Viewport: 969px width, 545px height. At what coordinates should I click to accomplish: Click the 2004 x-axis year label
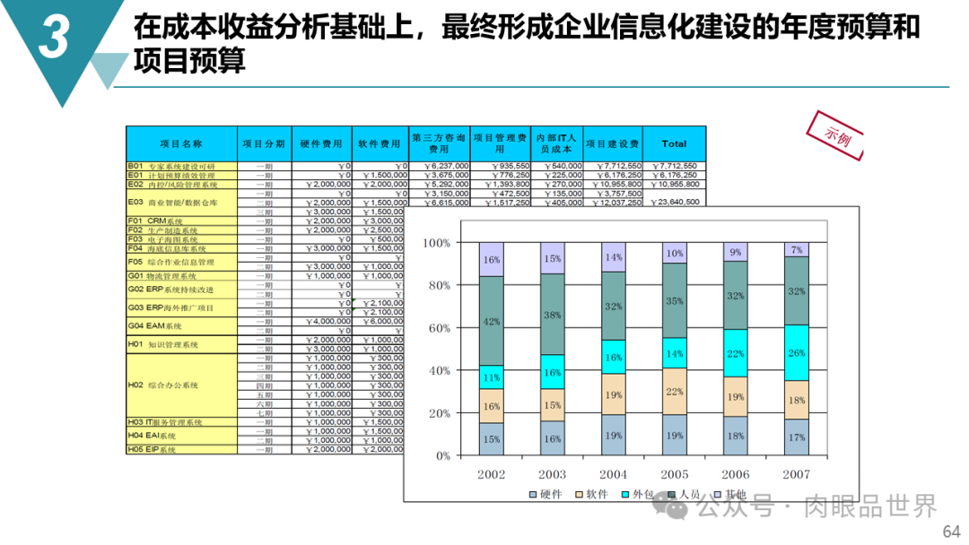tap(613, 475)
